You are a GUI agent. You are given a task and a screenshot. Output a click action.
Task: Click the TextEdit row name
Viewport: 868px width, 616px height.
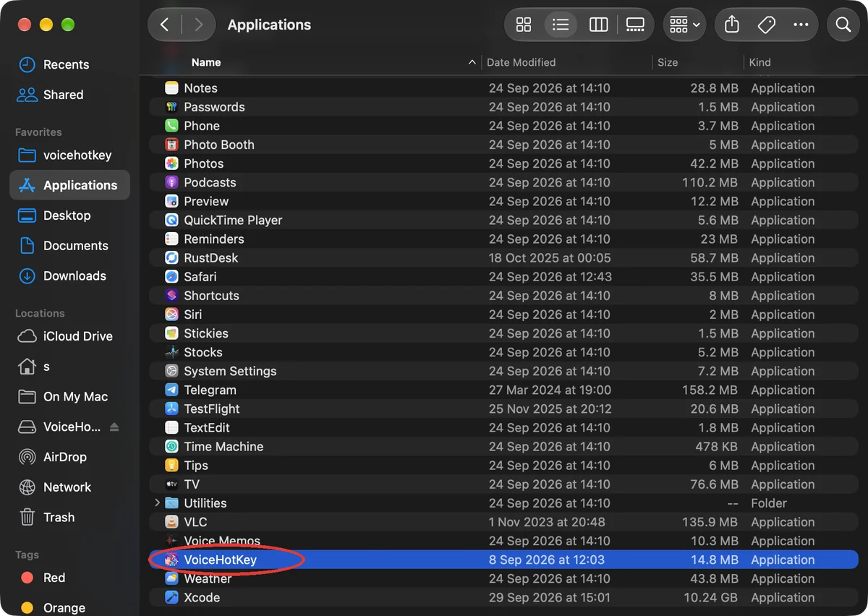click(x=207, y=427)
